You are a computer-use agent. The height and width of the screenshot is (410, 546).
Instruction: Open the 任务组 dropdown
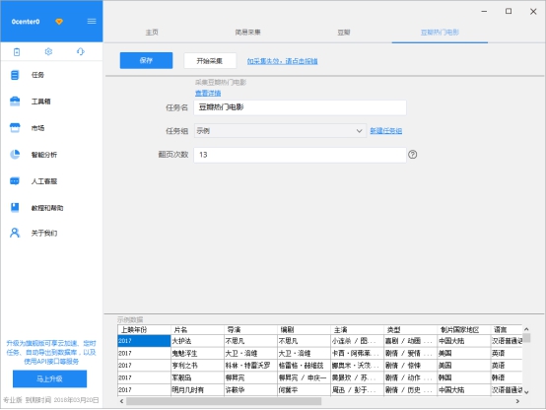280,131
